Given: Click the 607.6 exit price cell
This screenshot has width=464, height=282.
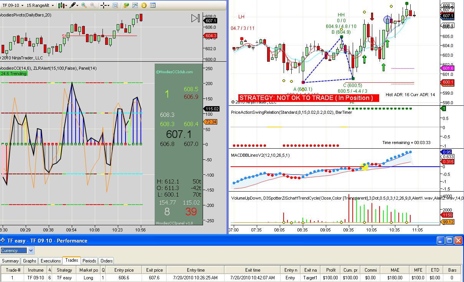Looking at the screenshot, I should click(154, 278).
